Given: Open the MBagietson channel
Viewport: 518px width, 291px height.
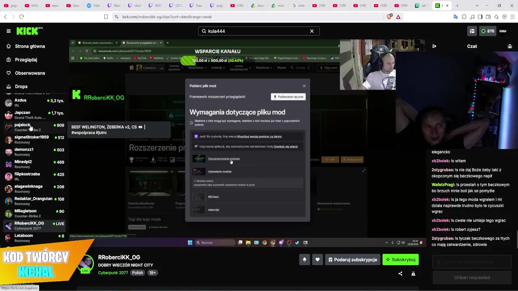Looking at the screenshot, I should click(x=34, y=213).
